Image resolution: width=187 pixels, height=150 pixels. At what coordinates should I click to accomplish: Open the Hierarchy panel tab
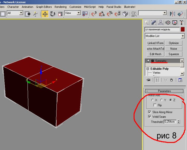pyautogui.click(x=161, y=23)
